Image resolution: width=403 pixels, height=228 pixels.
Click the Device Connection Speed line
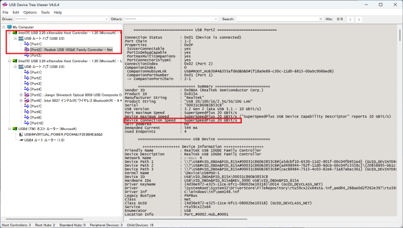tap(181, 120)
